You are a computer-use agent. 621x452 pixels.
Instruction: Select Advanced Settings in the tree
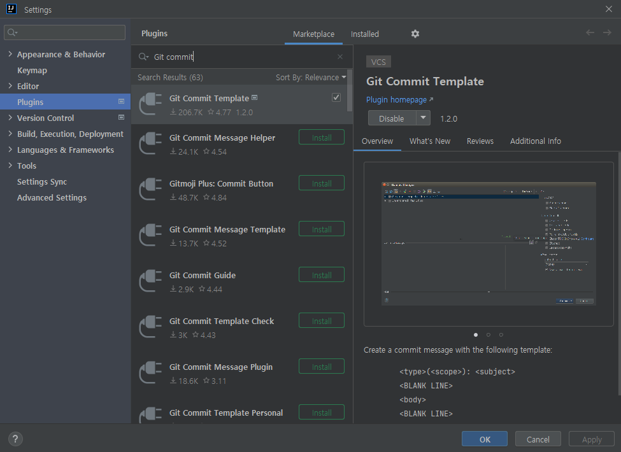tap(52, 197)
